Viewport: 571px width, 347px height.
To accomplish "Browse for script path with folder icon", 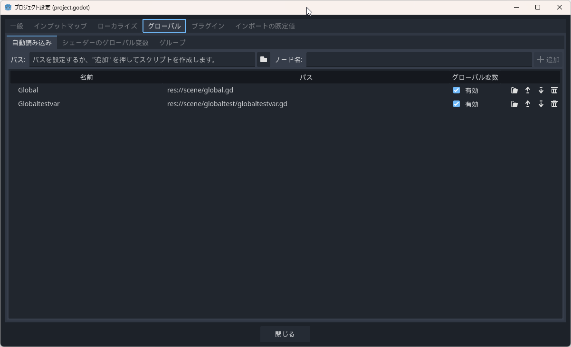I will 264,60.
